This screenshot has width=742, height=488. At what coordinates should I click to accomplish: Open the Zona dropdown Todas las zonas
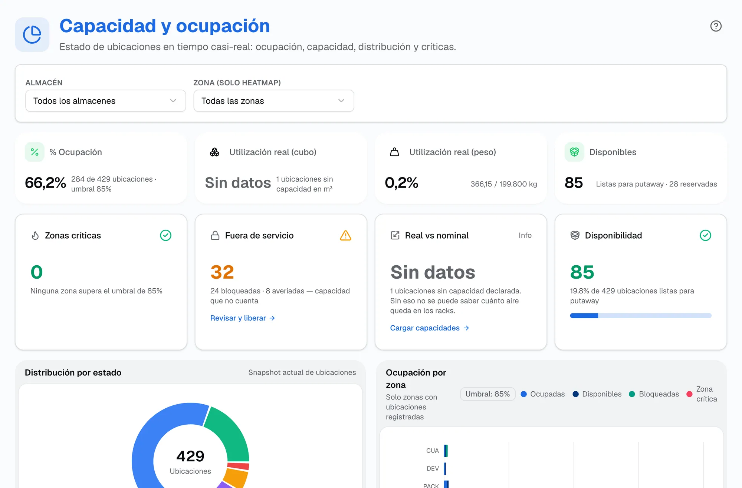click(274, 101)
